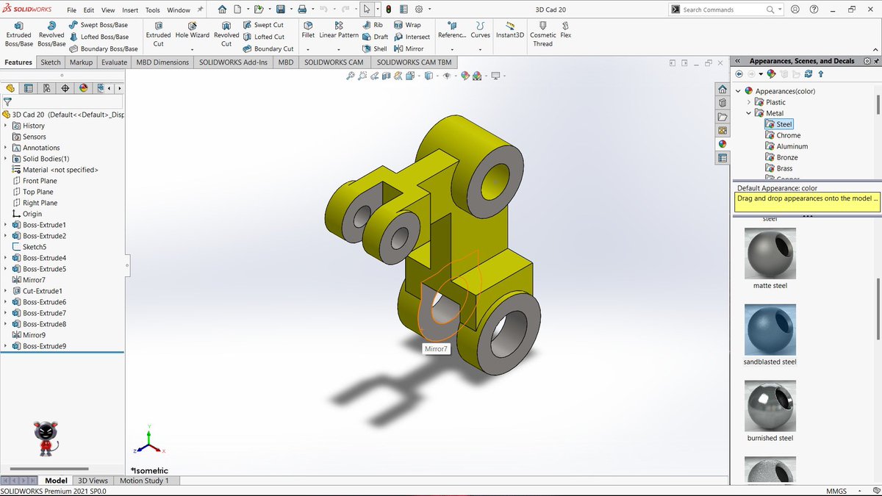Open the Hole Wizard
The height and width of the screenshot is (496, 882).
pos(192,31)
